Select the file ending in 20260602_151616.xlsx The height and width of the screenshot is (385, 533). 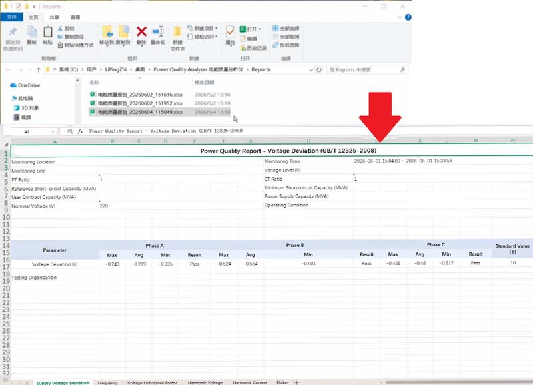click(x=137, y=95)
